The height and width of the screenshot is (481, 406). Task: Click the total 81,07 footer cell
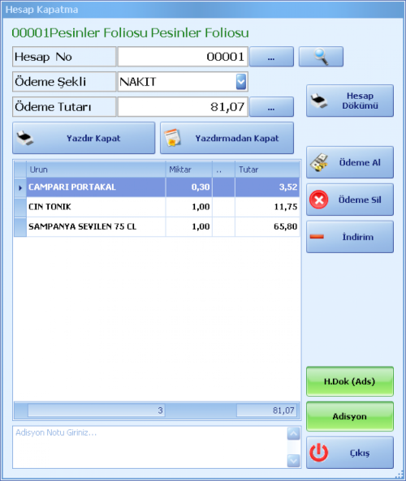pos(266,410)
